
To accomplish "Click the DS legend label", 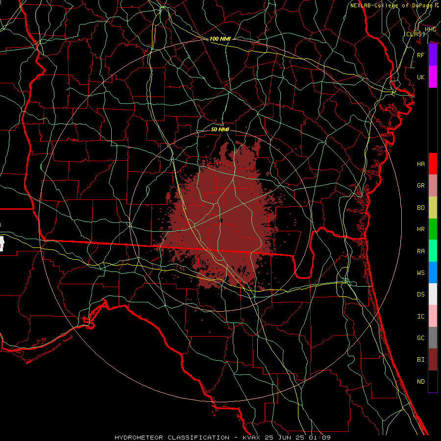I will pos(421,294).
